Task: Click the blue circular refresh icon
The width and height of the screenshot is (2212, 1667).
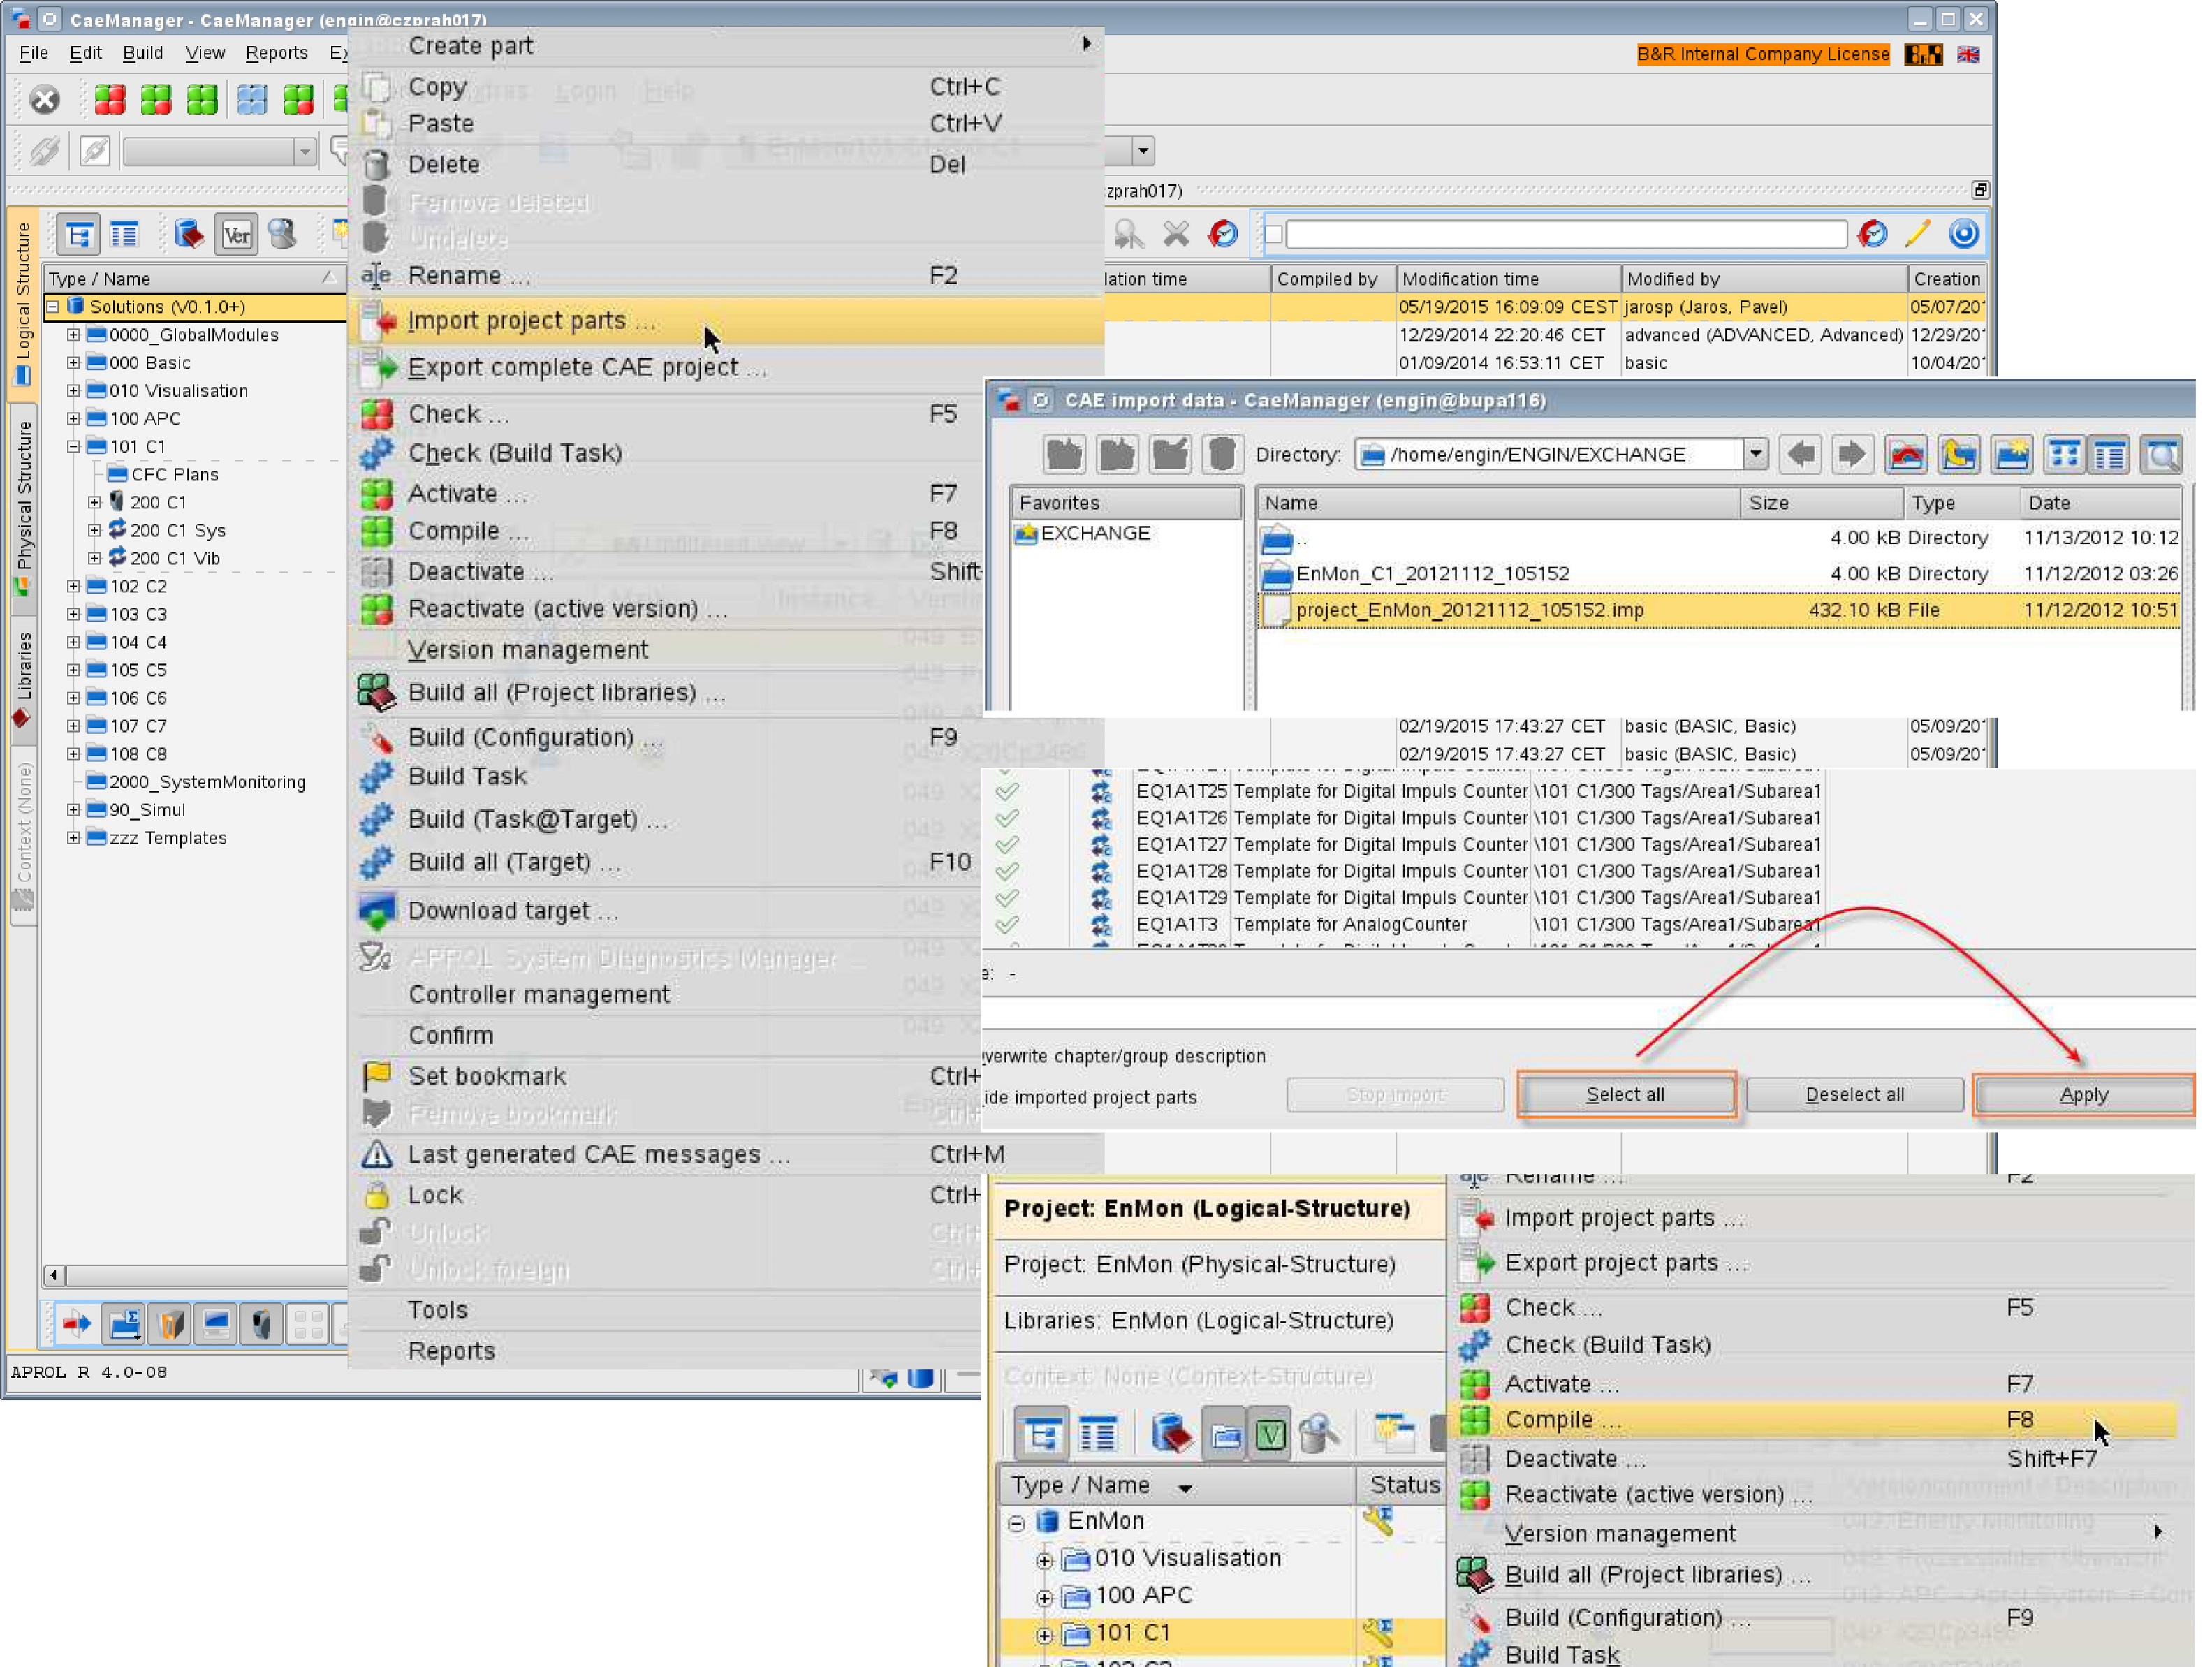Action: point(1964,234)
